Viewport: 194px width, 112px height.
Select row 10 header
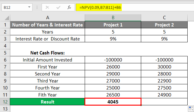5,88
